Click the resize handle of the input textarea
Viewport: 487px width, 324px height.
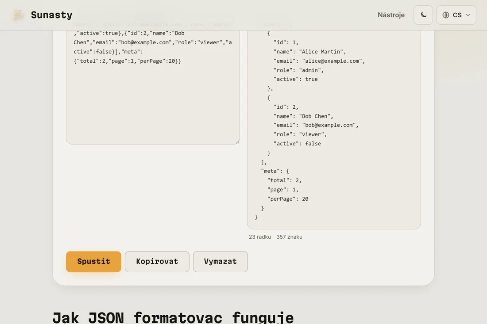(238, 142)
